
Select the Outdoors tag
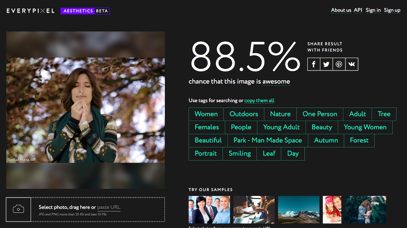pos(244,114)
